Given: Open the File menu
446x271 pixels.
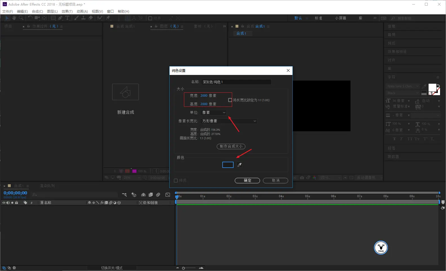Looking at the screenshot, I should tap(8, 12).
